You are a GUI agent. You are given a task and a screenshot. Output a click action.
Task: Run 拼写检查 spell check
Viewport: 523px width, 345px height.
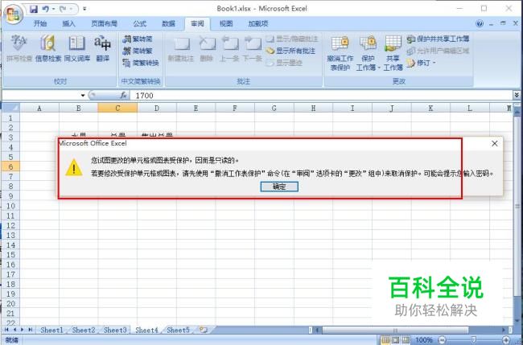click(x=19, y=48)
